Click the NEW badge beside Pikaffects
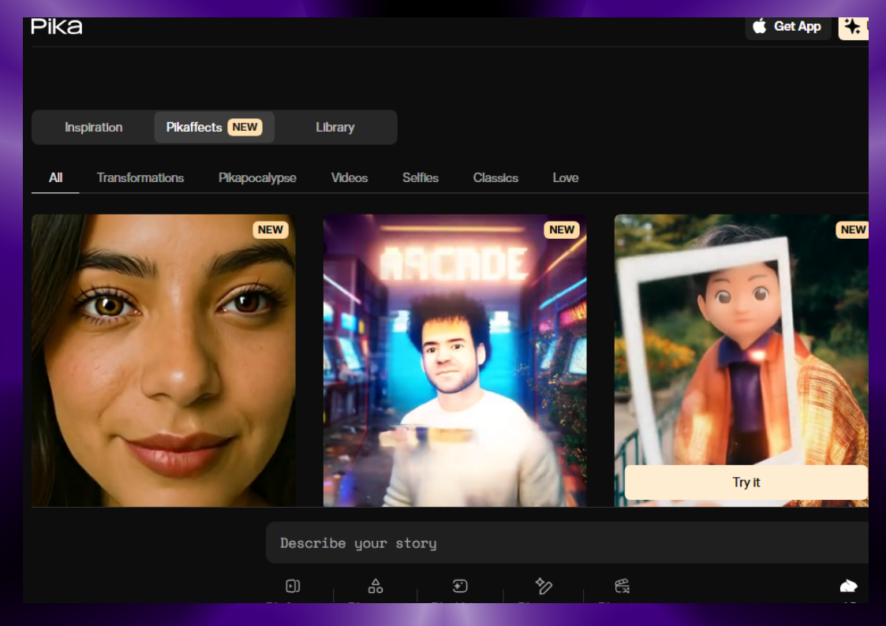This screenshot has height=626, width=886. 245,127
